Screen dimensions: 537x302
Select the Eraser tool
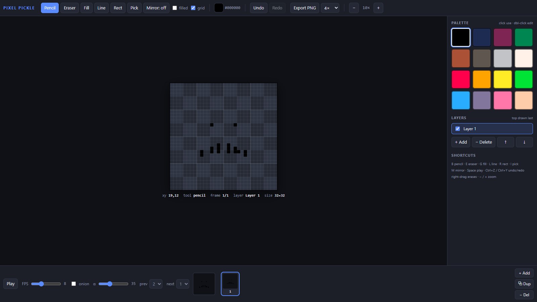click(69, 8)
